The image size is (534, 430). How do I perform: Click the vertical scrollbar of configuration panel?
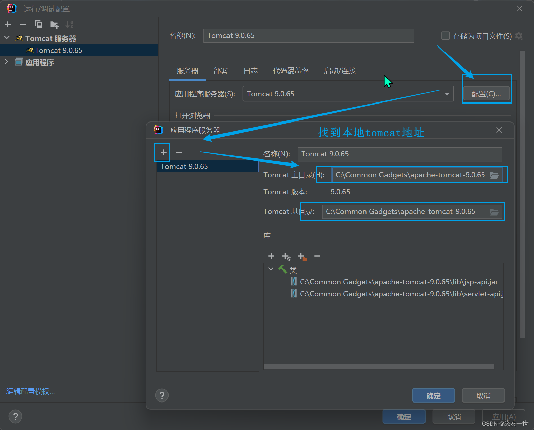(522, 194)
